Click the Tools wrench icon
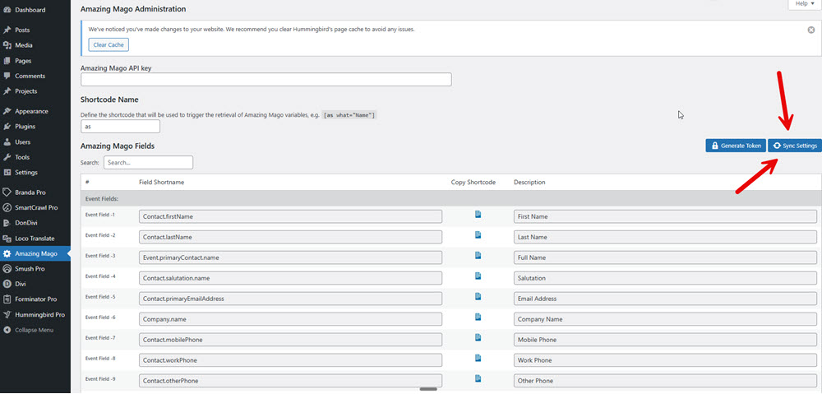This screenshot has width=822, height=394. click(7, 157)
